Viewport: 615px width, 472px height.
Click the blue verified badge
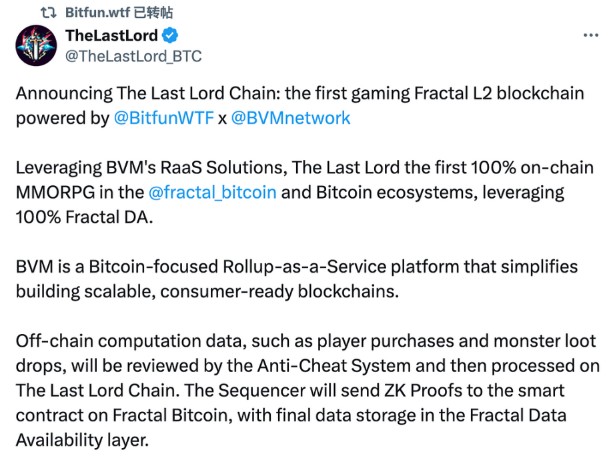tap(170, 35)
